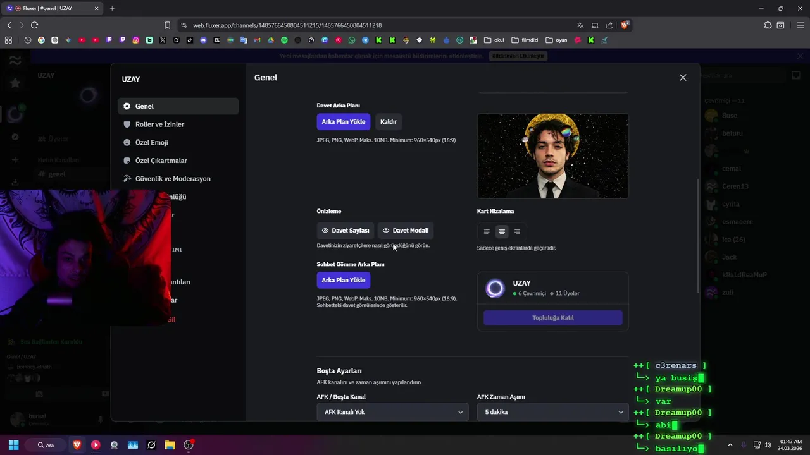The height and width of the screenshot is (455, 810).
Task: Select left card alignment
Action: point(487,231)
